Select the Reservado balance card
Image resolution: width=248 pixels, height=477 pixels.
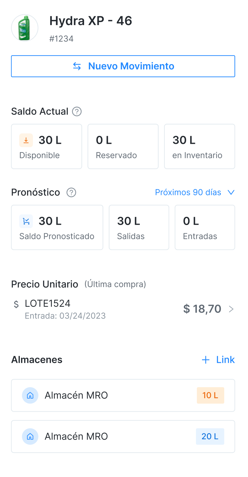[123, 146]
